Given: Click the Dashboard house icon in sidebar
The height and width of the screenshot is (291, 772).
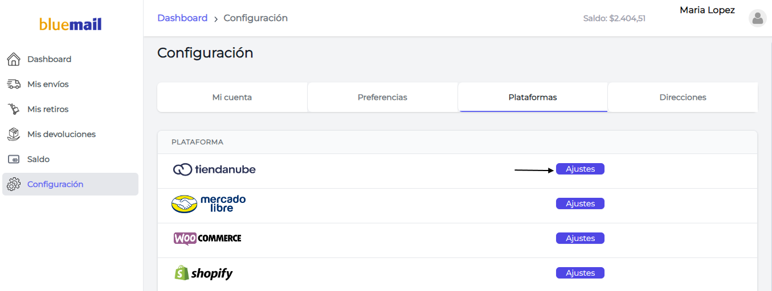Looking at the screenshot, I should click(x=14, y=59).
